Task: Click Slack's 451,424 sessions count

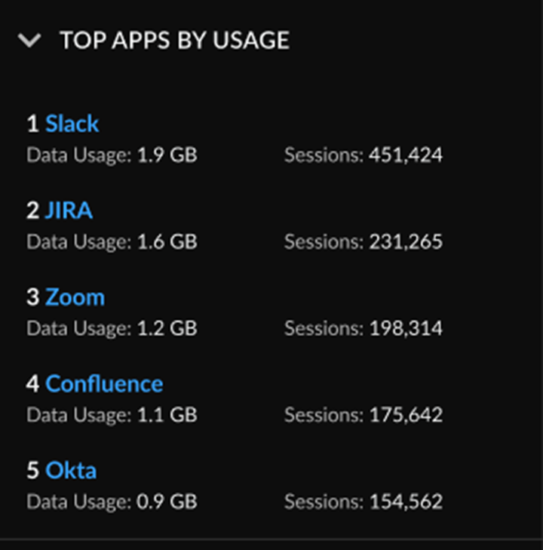Action: point(405,155)
